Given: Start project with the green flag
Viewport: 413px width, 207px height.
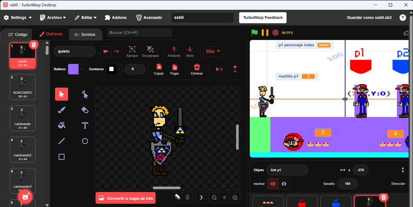Looking at the screenshot, I should pos(254,33).
